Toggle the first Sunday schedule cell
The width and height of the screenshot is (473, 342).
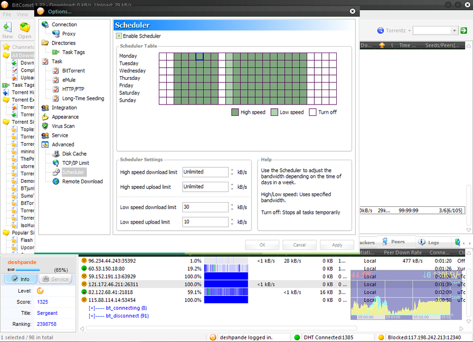point(162,101)
